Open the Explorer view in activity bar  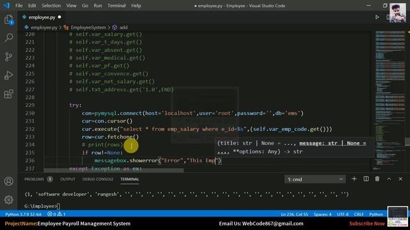pyautogui.click(x=8, y=20)
